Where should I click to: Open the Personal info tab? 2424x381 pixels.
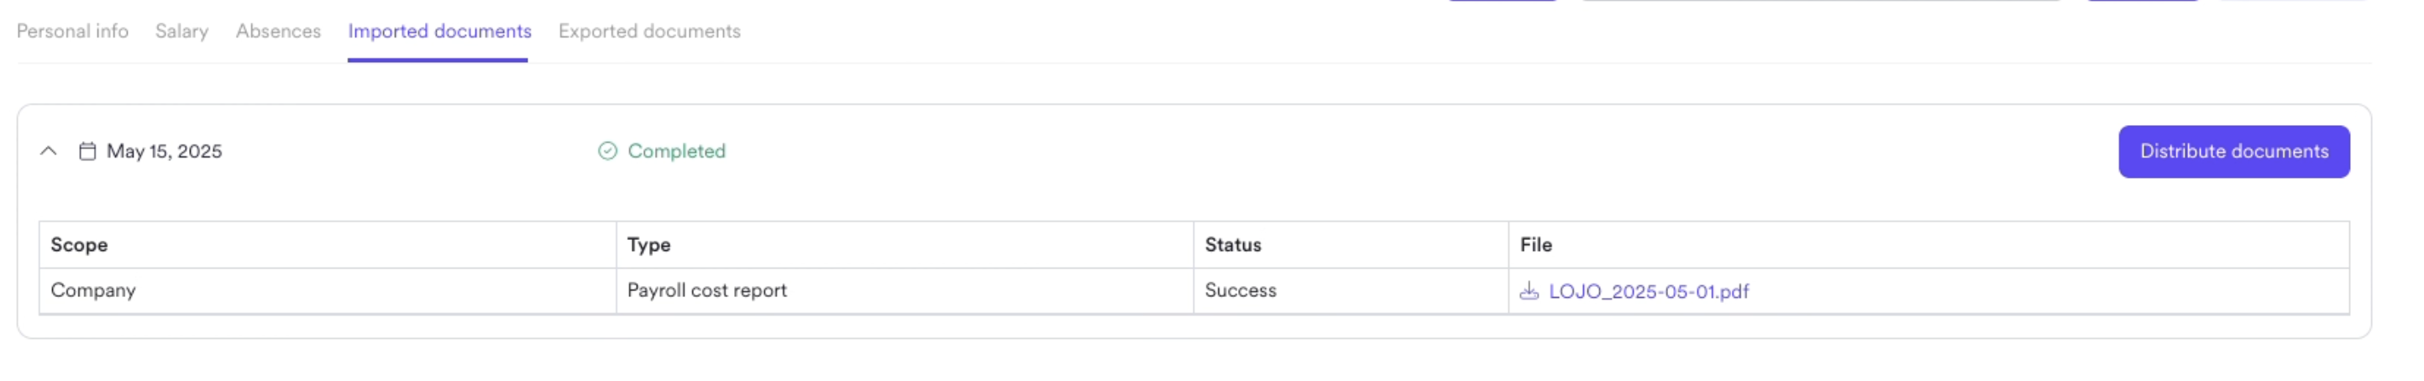[72, 31]
